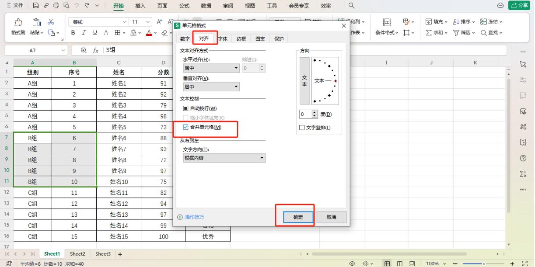Click the Paste (粘贴) clipboard icon
This screenshot has width=535, height=267.
point(36,22)
